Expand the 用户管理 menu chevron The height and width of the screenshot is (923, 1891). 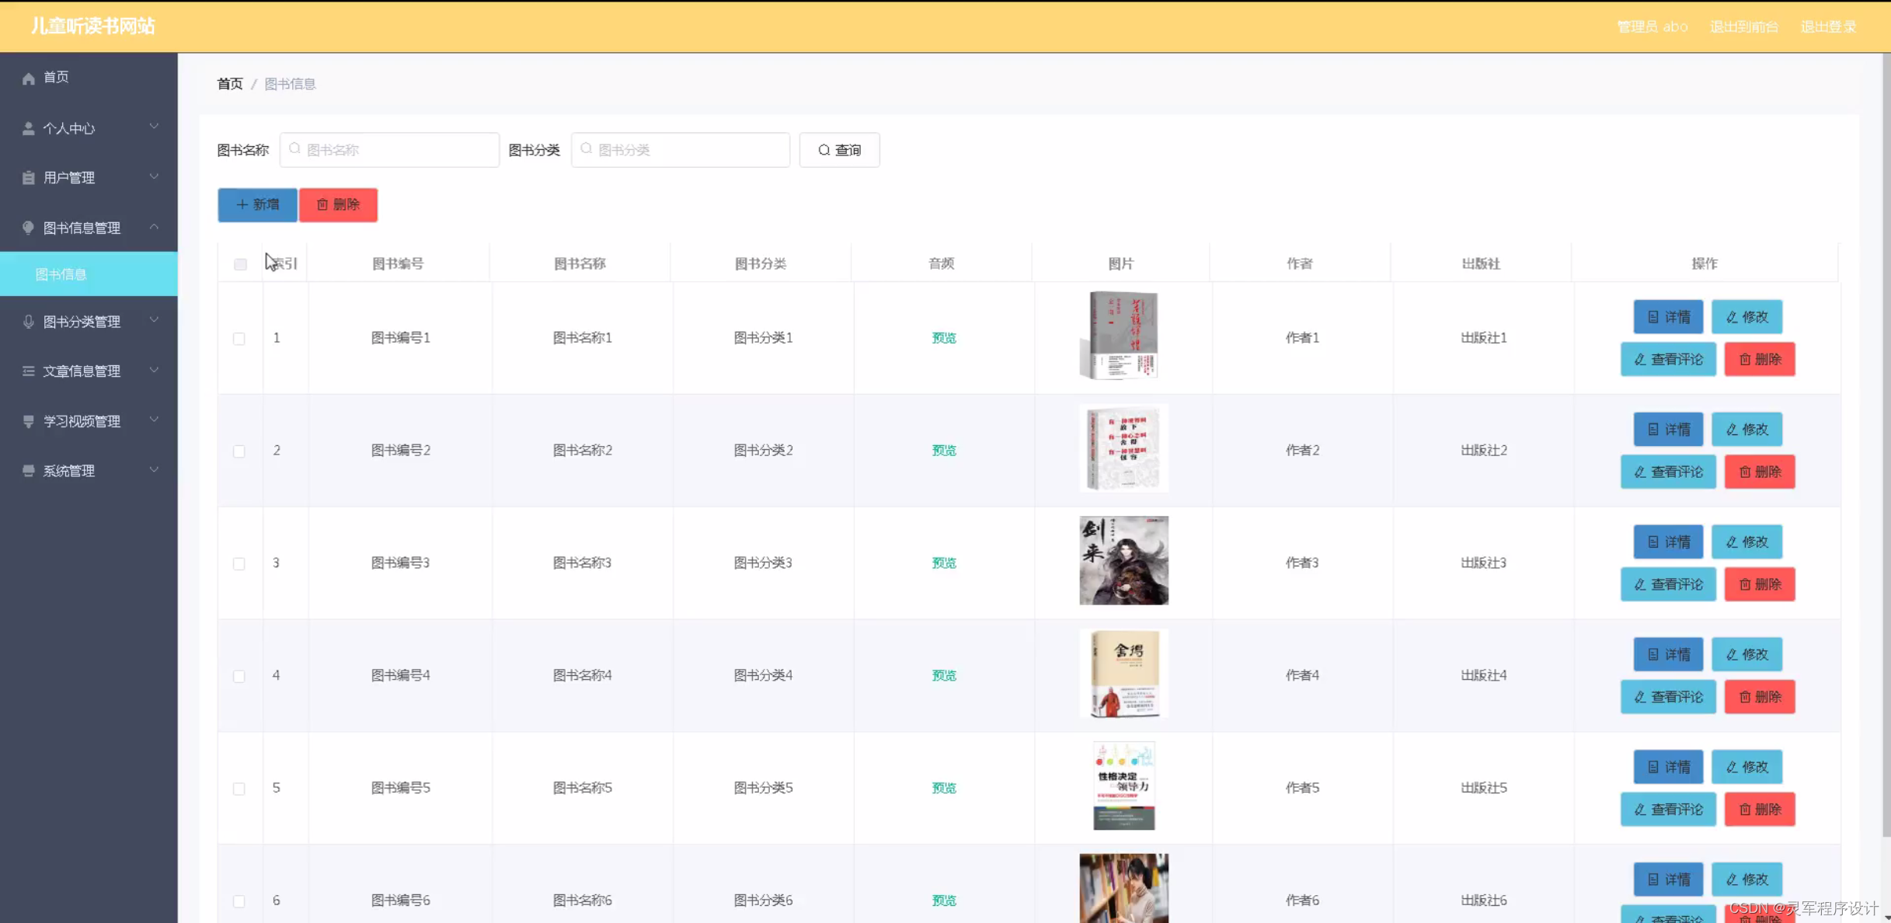[x=154, y=177]
